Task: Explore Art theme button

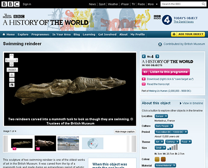Action: pyautogui.click(x=159, y=142)
